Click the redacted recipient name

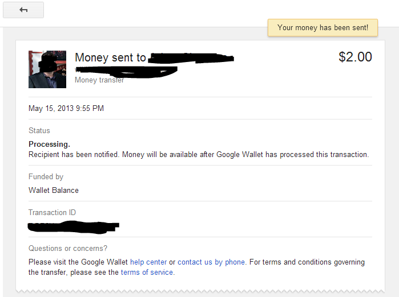coord(192,57)
